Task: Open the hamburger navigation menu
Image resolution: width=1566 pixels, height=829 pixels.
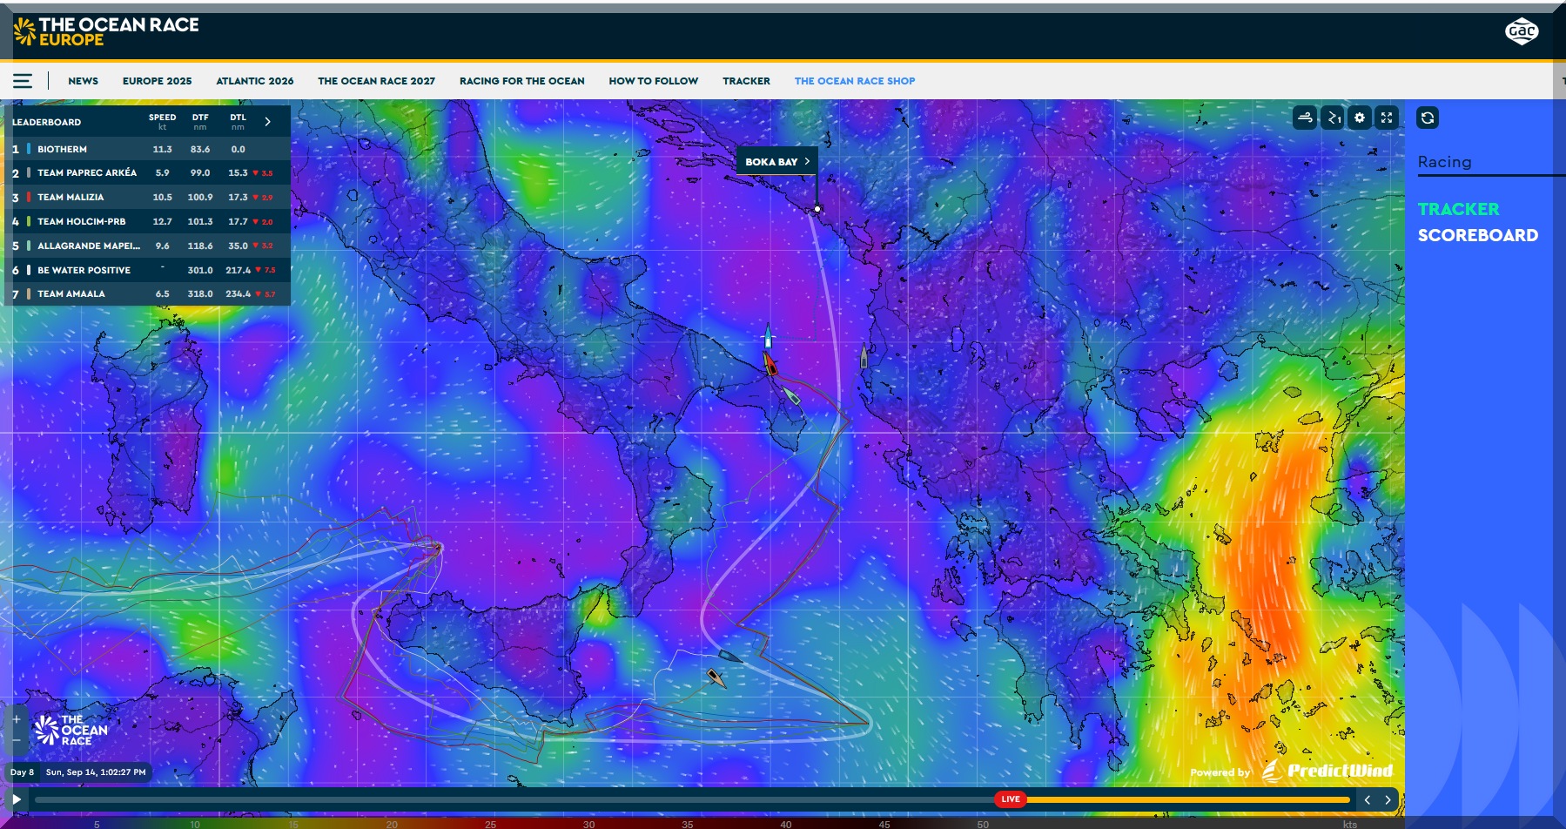Action: (x=23, y=81)
